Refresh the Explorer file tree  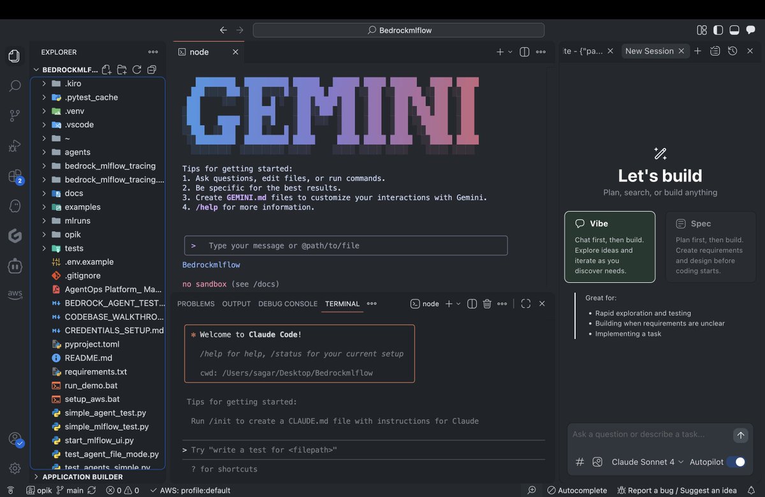click(136, 69)
